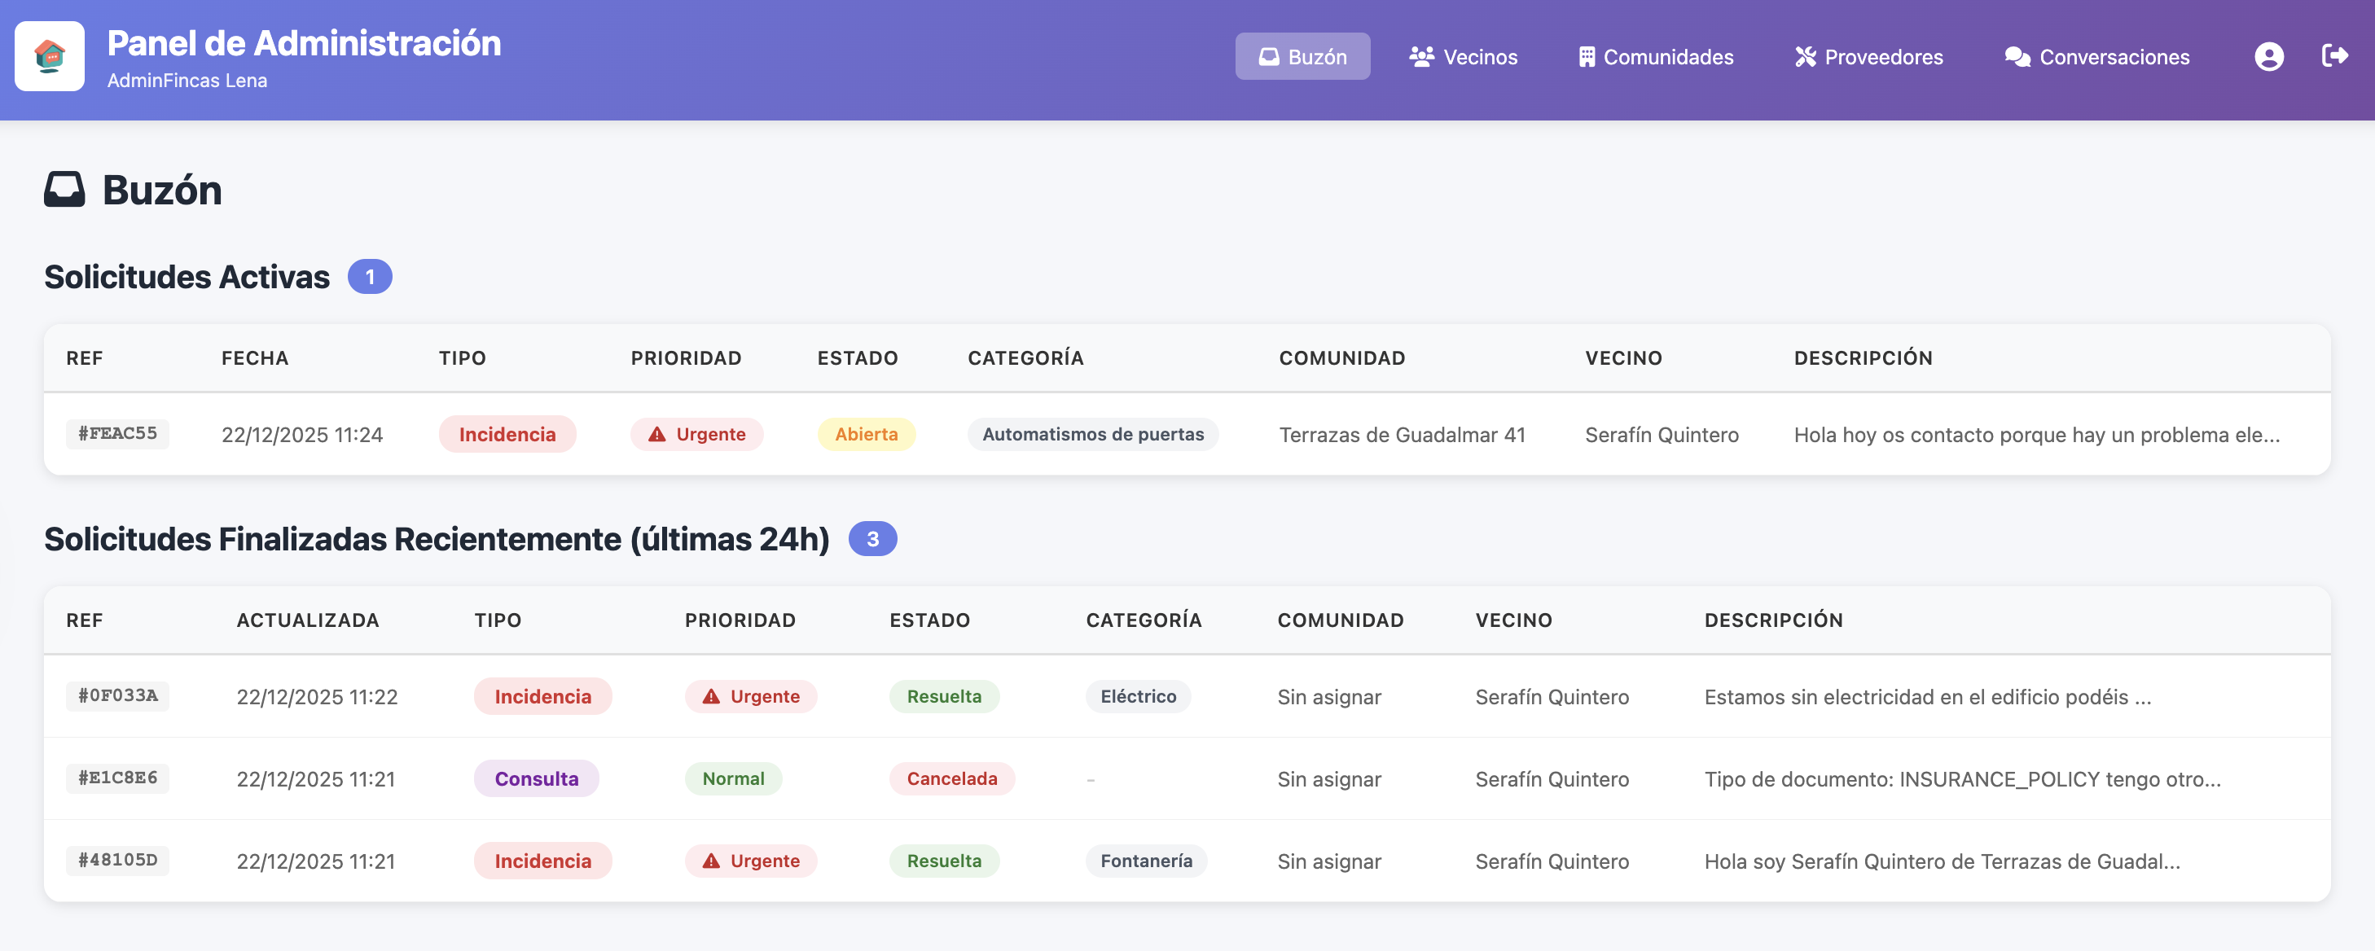Screen dimensions: 2375x951
Task: Select the Proveedores menu entry
Action: (x=1869, y=56)
